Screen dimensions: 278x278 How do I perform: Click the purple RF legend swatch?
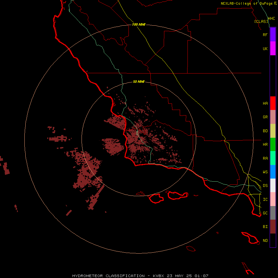pos(273,35)
